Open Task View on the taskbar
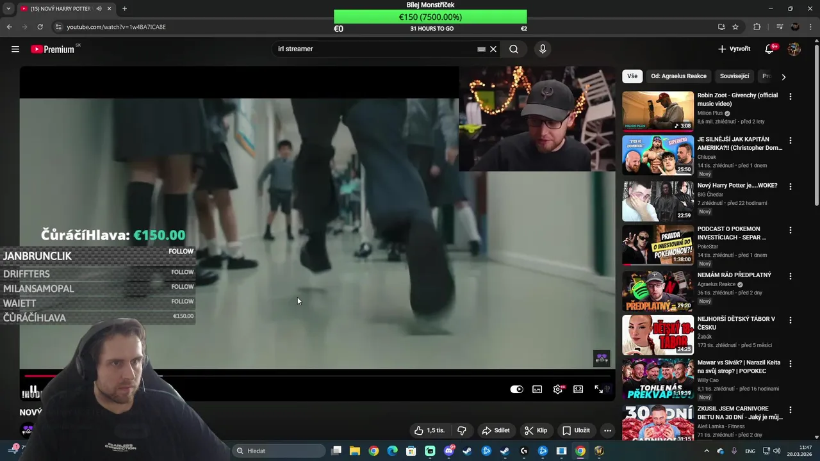Image resolution: width=820 pixels, height=461 pixels. [336, 451]
